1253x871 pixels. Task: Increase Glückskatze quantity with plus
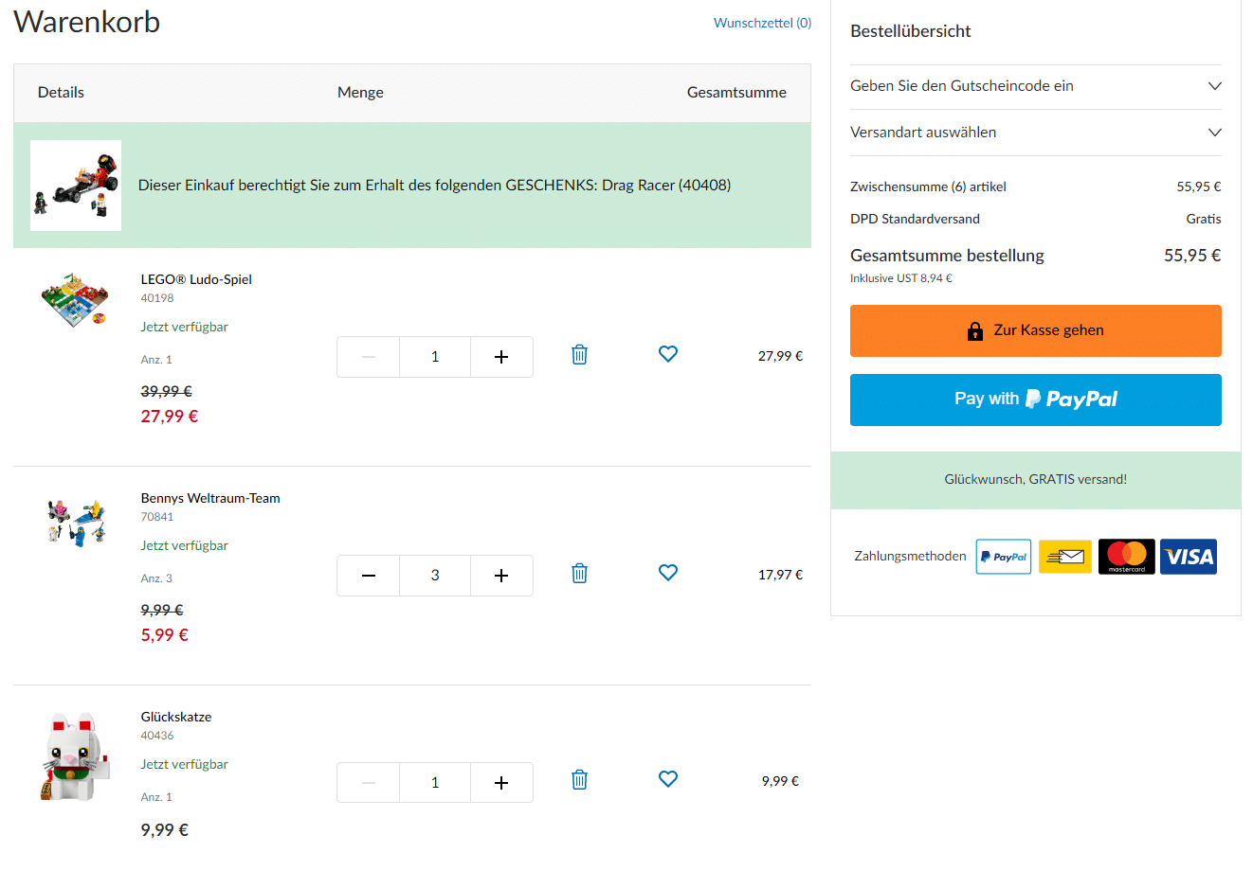click(501, 783)
